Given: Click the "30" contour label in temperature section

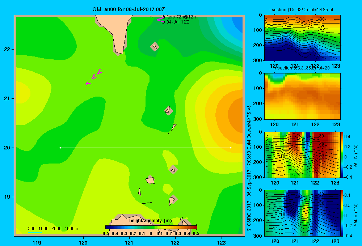Looking at the screenshot, I should 322,19.
